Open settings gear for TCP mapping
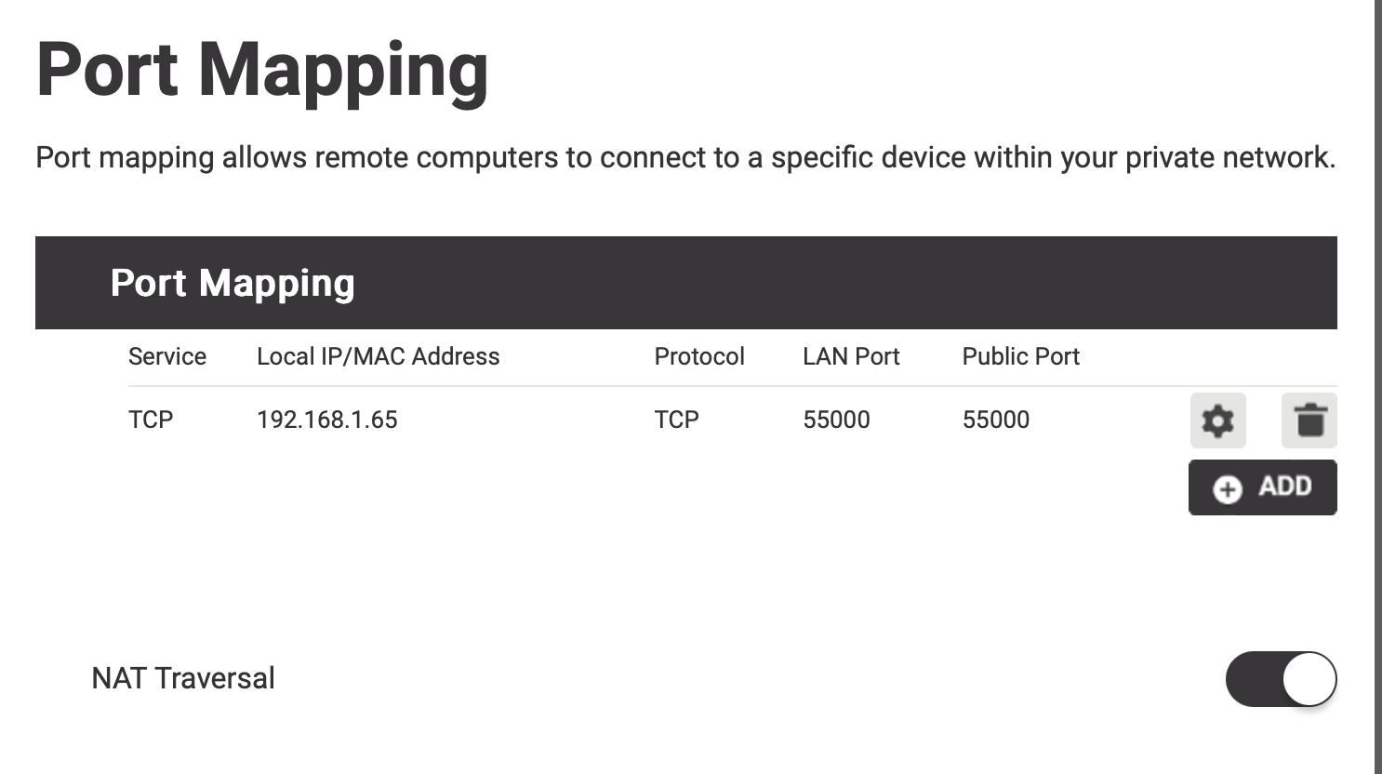Viewport: 1382px width, 774px height. click(x=1217, y=420)
